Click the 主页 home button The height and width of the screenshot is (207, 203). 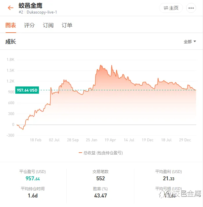[171, 8]
